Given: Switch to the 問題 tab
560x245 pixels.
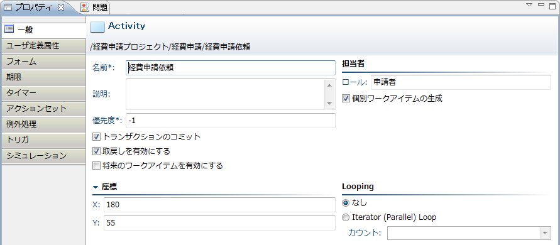Looking at the screenshot, I should pos(95,8).
